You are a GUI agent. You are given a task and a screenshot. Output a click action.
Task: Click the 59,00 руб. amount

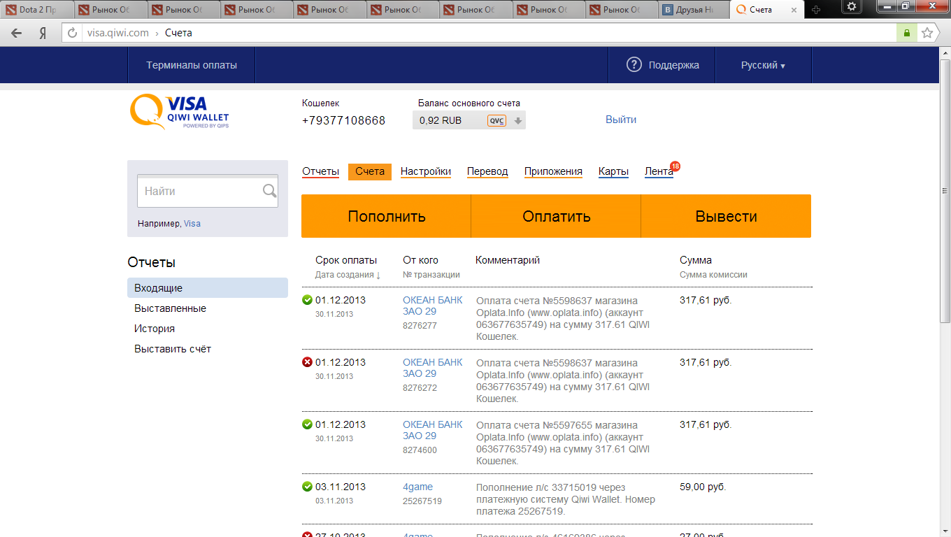tap(703, 487)
